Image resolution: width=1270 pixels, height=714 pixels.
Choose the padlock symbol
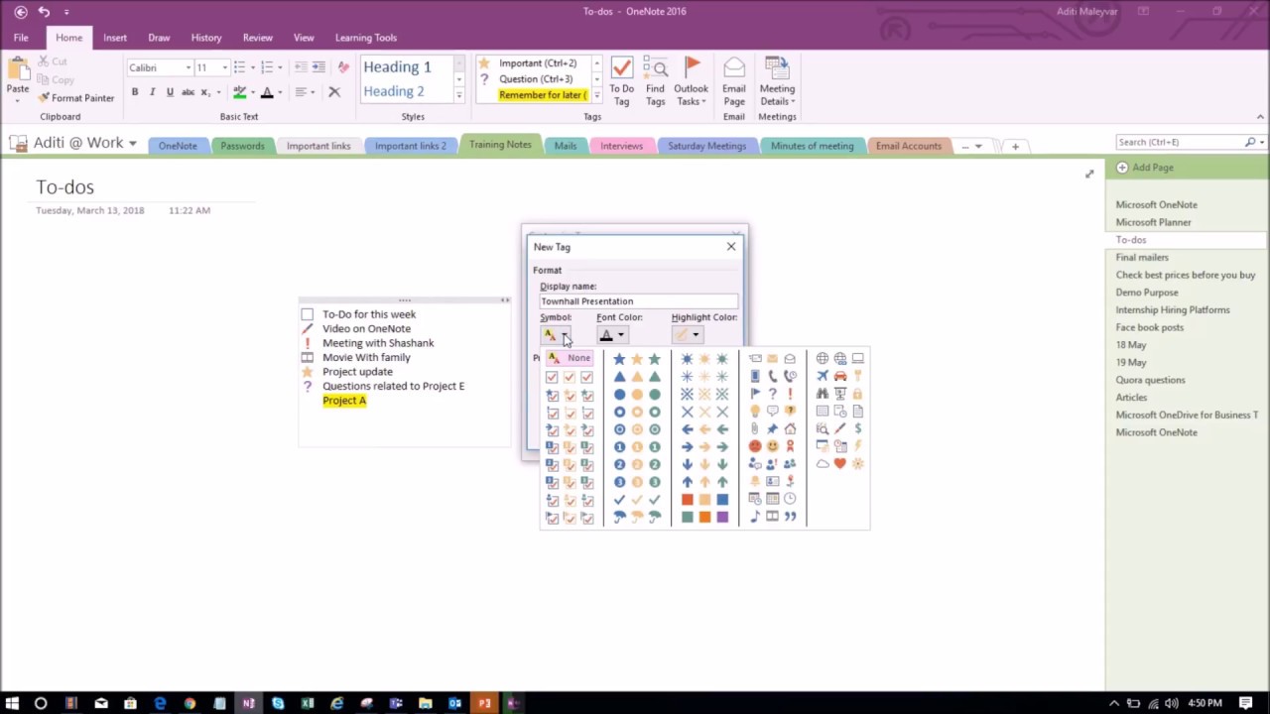(x=858, y=394)
